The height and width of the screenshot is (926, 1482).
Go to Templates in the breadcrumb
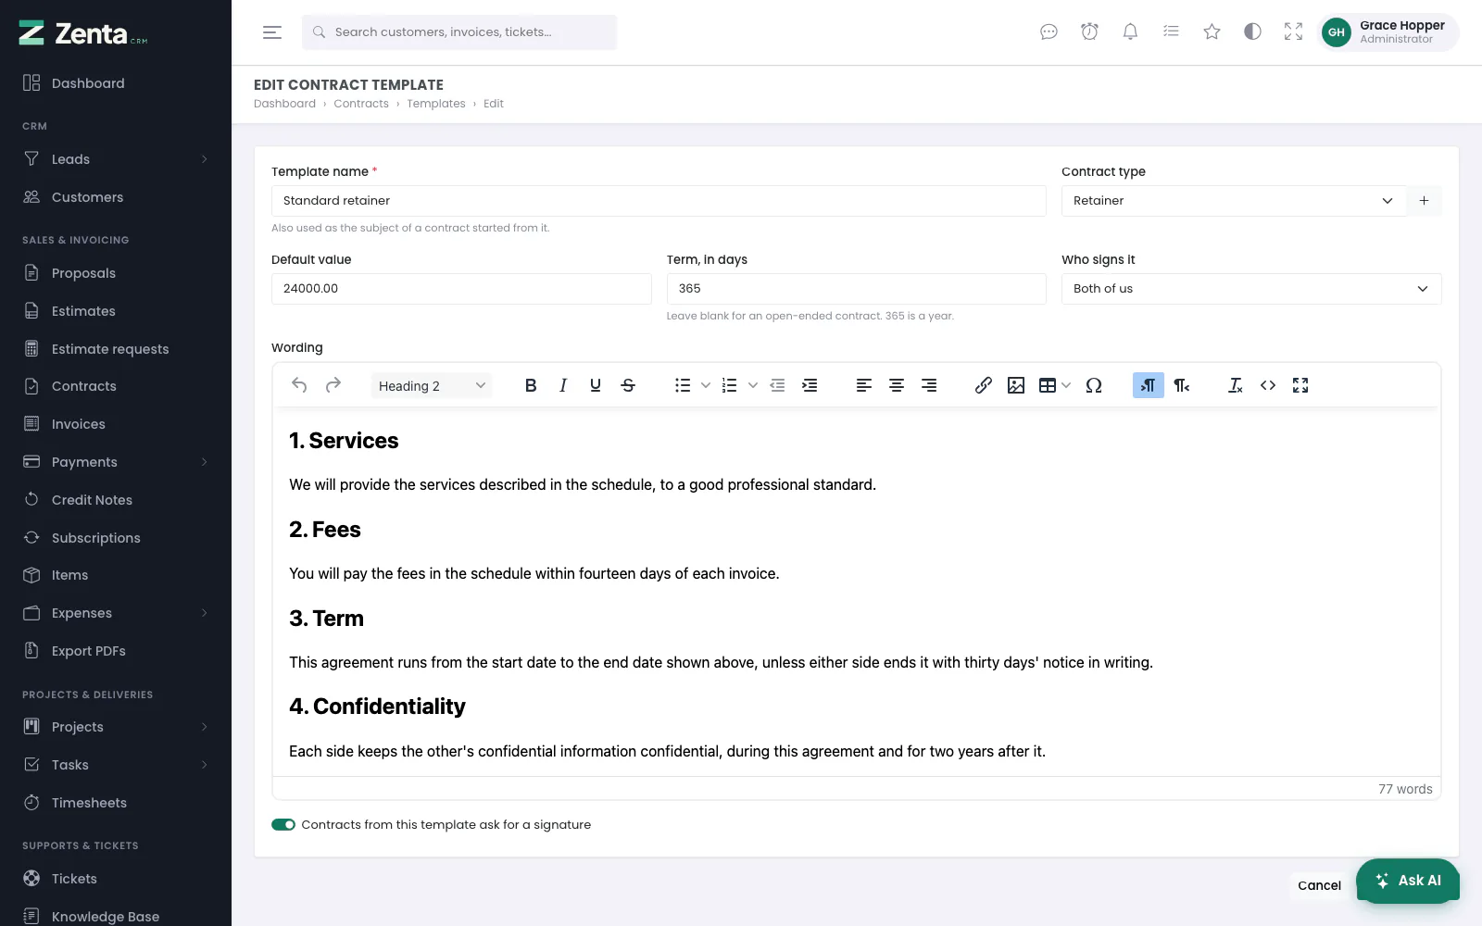pos(436,104)
